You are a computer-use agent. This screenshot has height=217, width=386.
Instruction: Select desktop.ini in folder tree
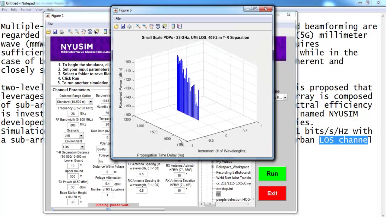pos(224,189)
